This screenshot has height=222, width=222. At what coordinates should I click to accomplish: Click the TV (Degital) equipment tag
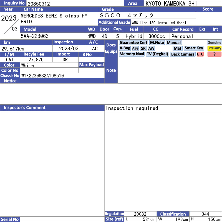pos(157,54)
